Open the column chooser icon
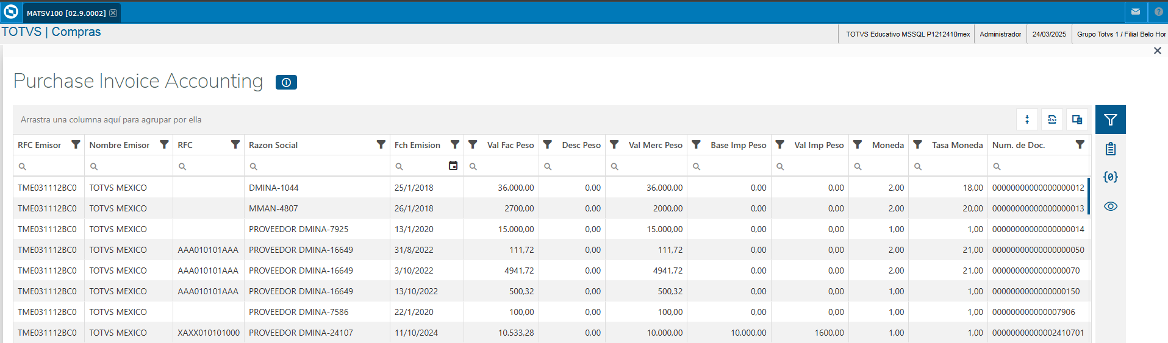Screen dimensions: 1168x343 pyautogui.click(x=1077, y=119)
